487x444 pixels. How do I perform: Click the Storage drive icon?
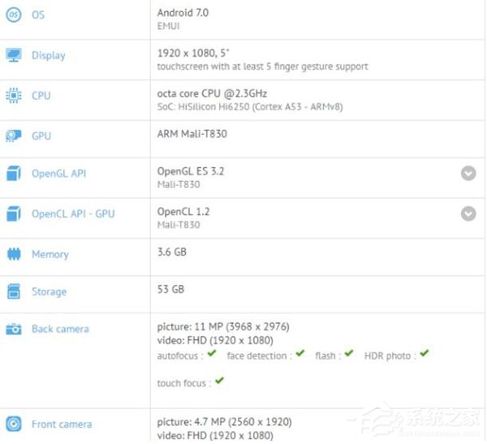[x=14, y=291]
